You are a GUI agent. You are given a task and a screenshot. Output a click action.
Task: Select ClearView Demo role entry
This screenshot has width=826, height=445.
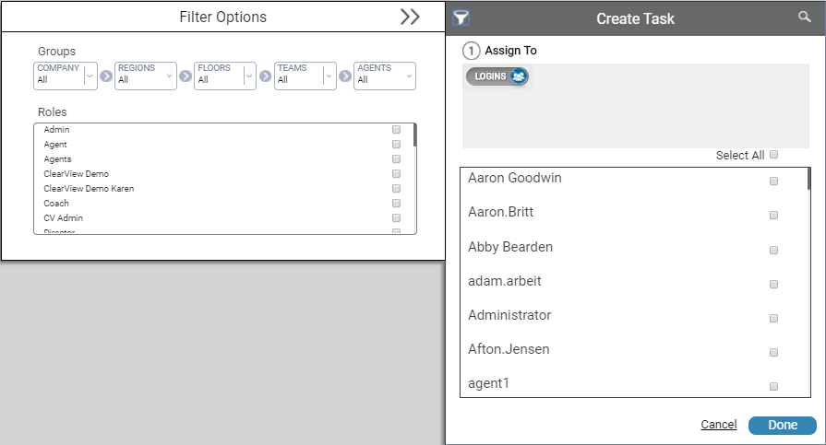tap(76, 174)
